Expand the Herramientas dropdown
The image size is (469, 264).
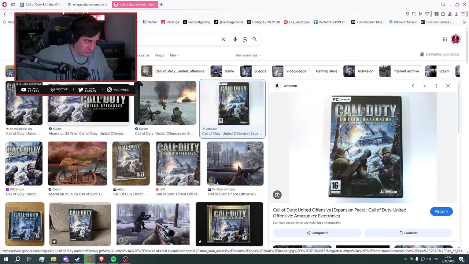[x=248, y=55]
